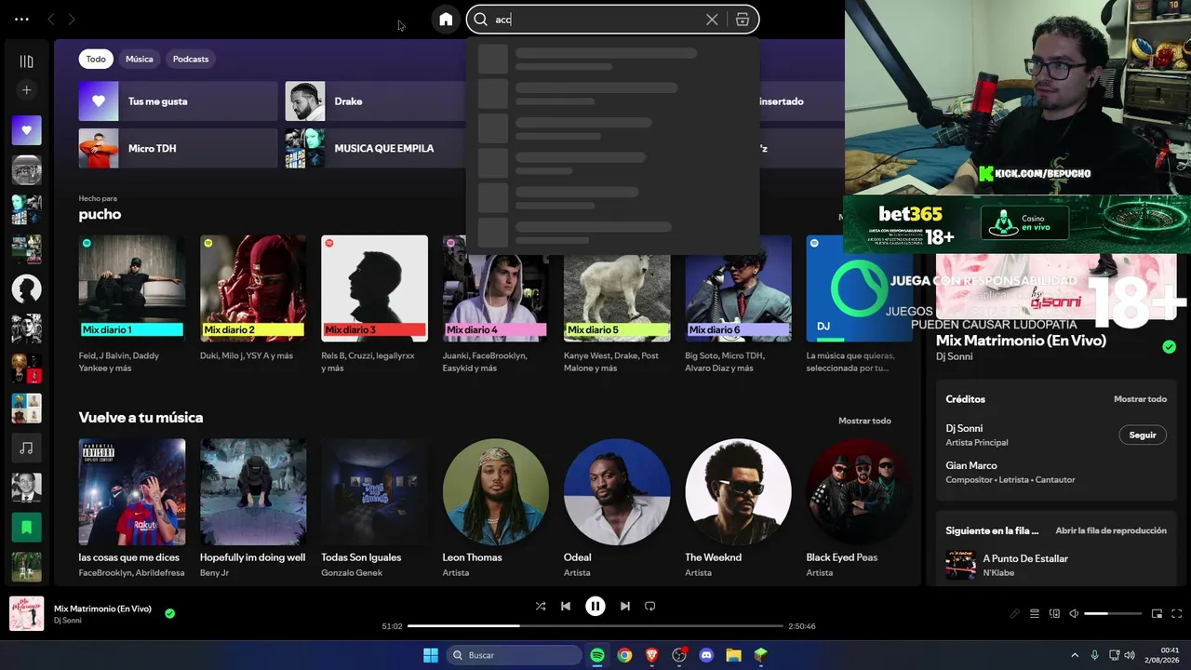The image size is (1191, 670).
Task: Seek within the song progress bar
Action: click(595, 625)
